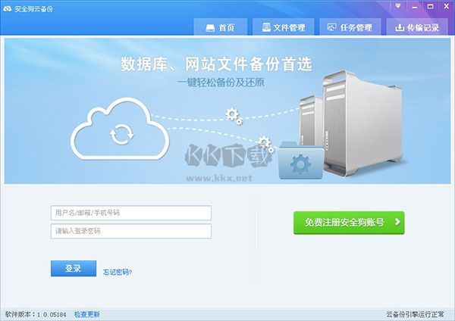Click the server tower image in banner

coord(362,123)
